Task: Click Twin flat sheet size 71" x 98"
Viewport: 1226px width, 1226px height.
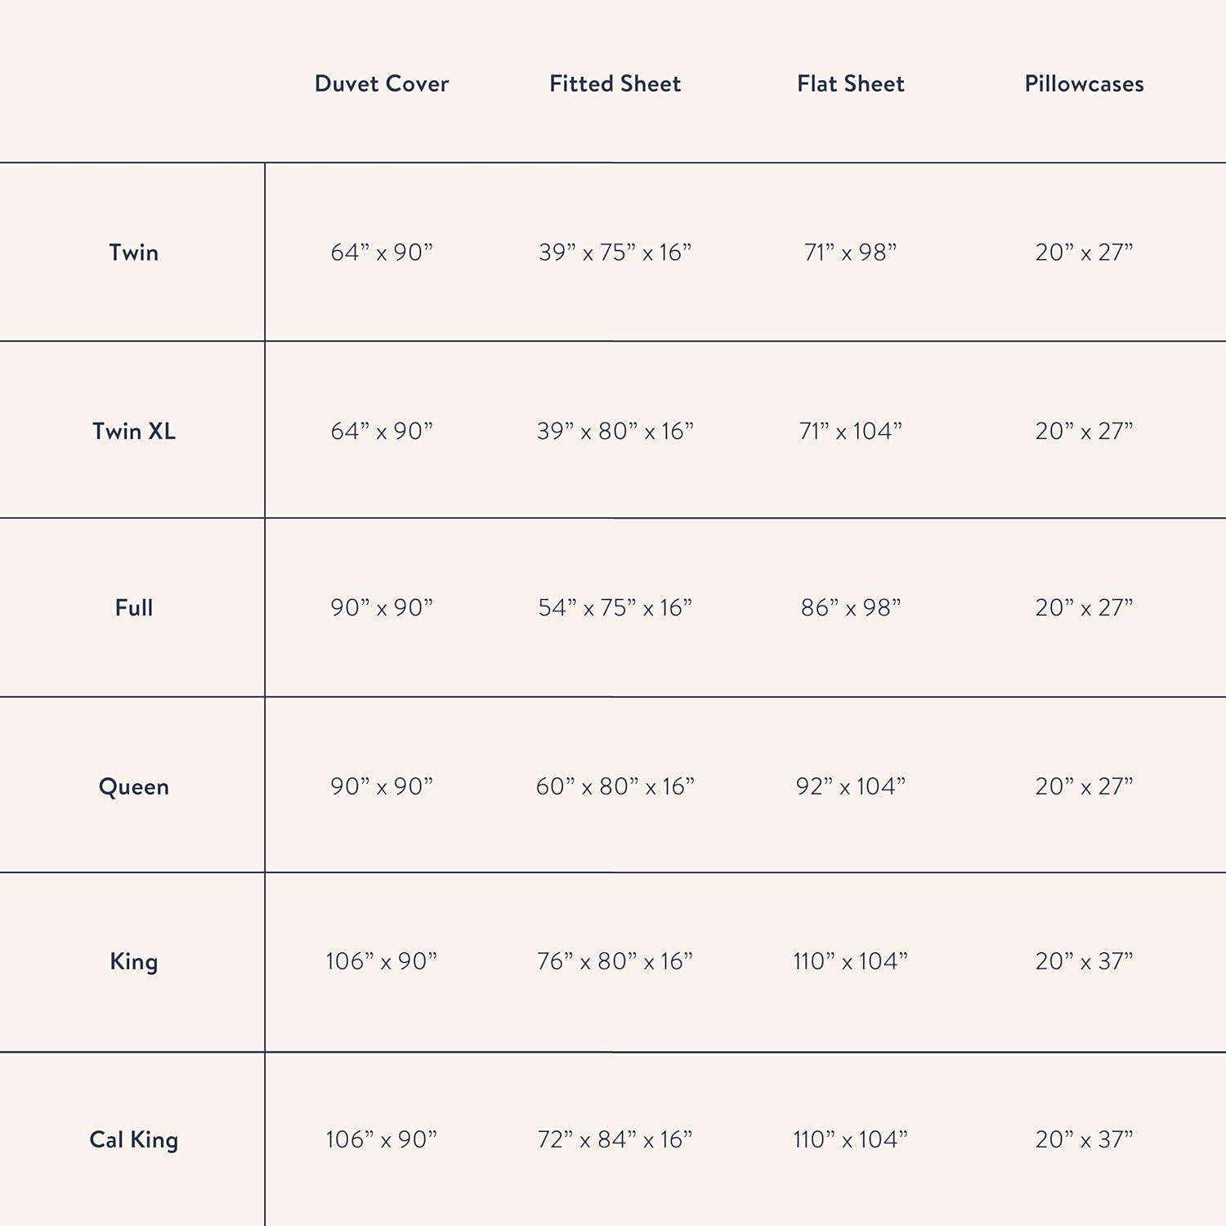Action: coord(850,252)
